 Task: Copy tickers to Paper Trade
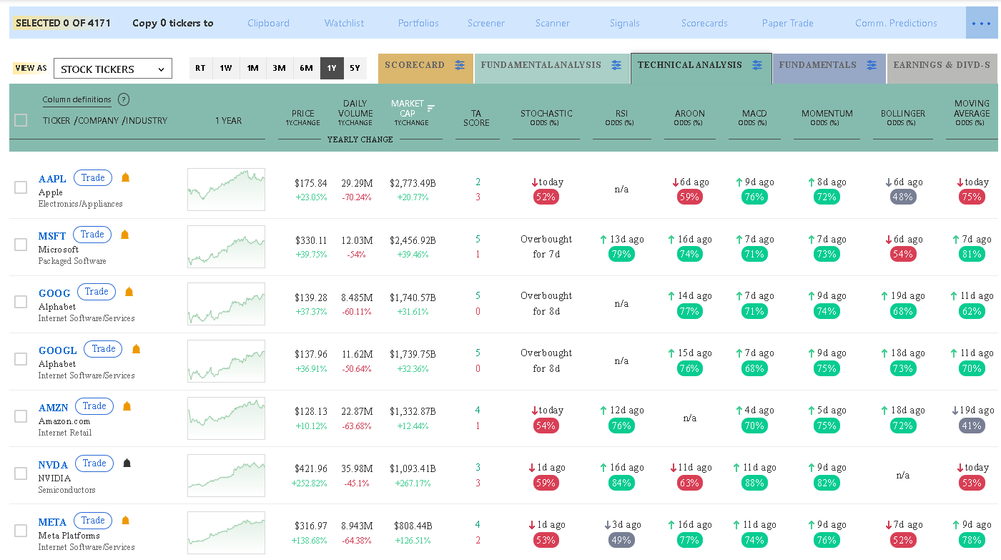coord(788,23)
